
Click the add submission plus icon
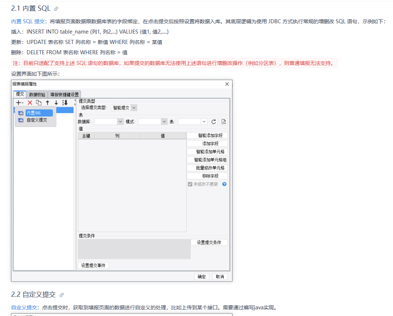click(x=19, y=103)
